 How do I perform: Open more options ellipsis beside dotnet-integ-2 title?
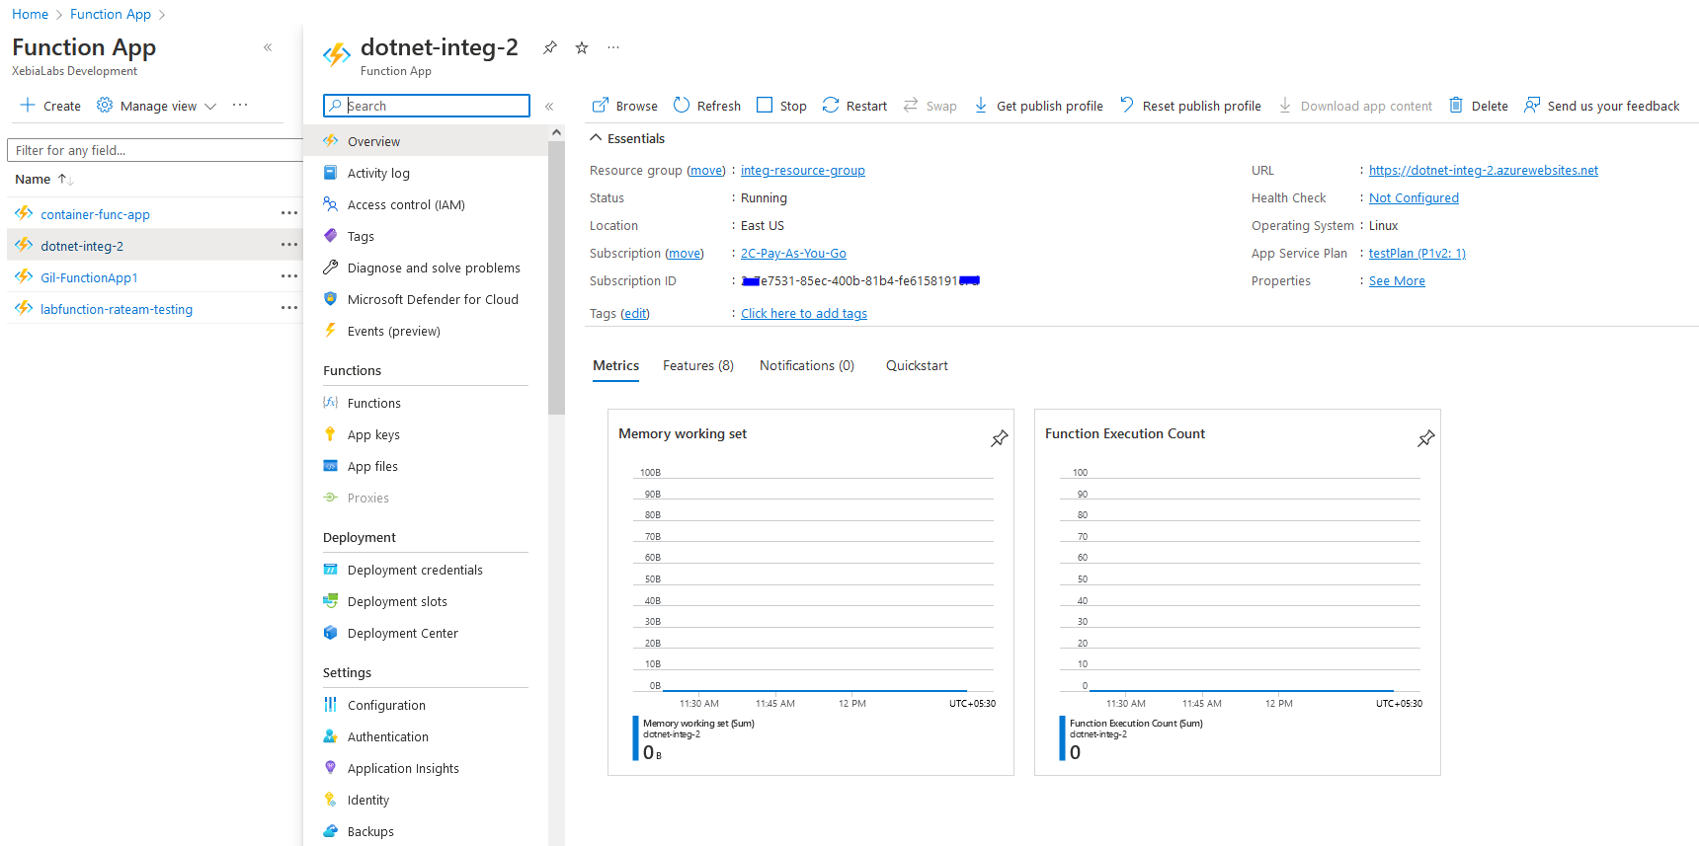613,47
